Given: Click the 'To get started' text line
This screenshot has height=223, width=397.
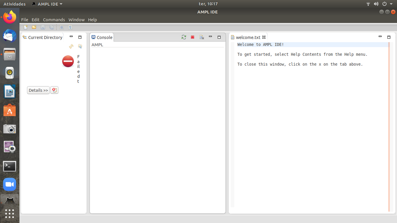Looking at the screenshot, I should click(302, 55).
